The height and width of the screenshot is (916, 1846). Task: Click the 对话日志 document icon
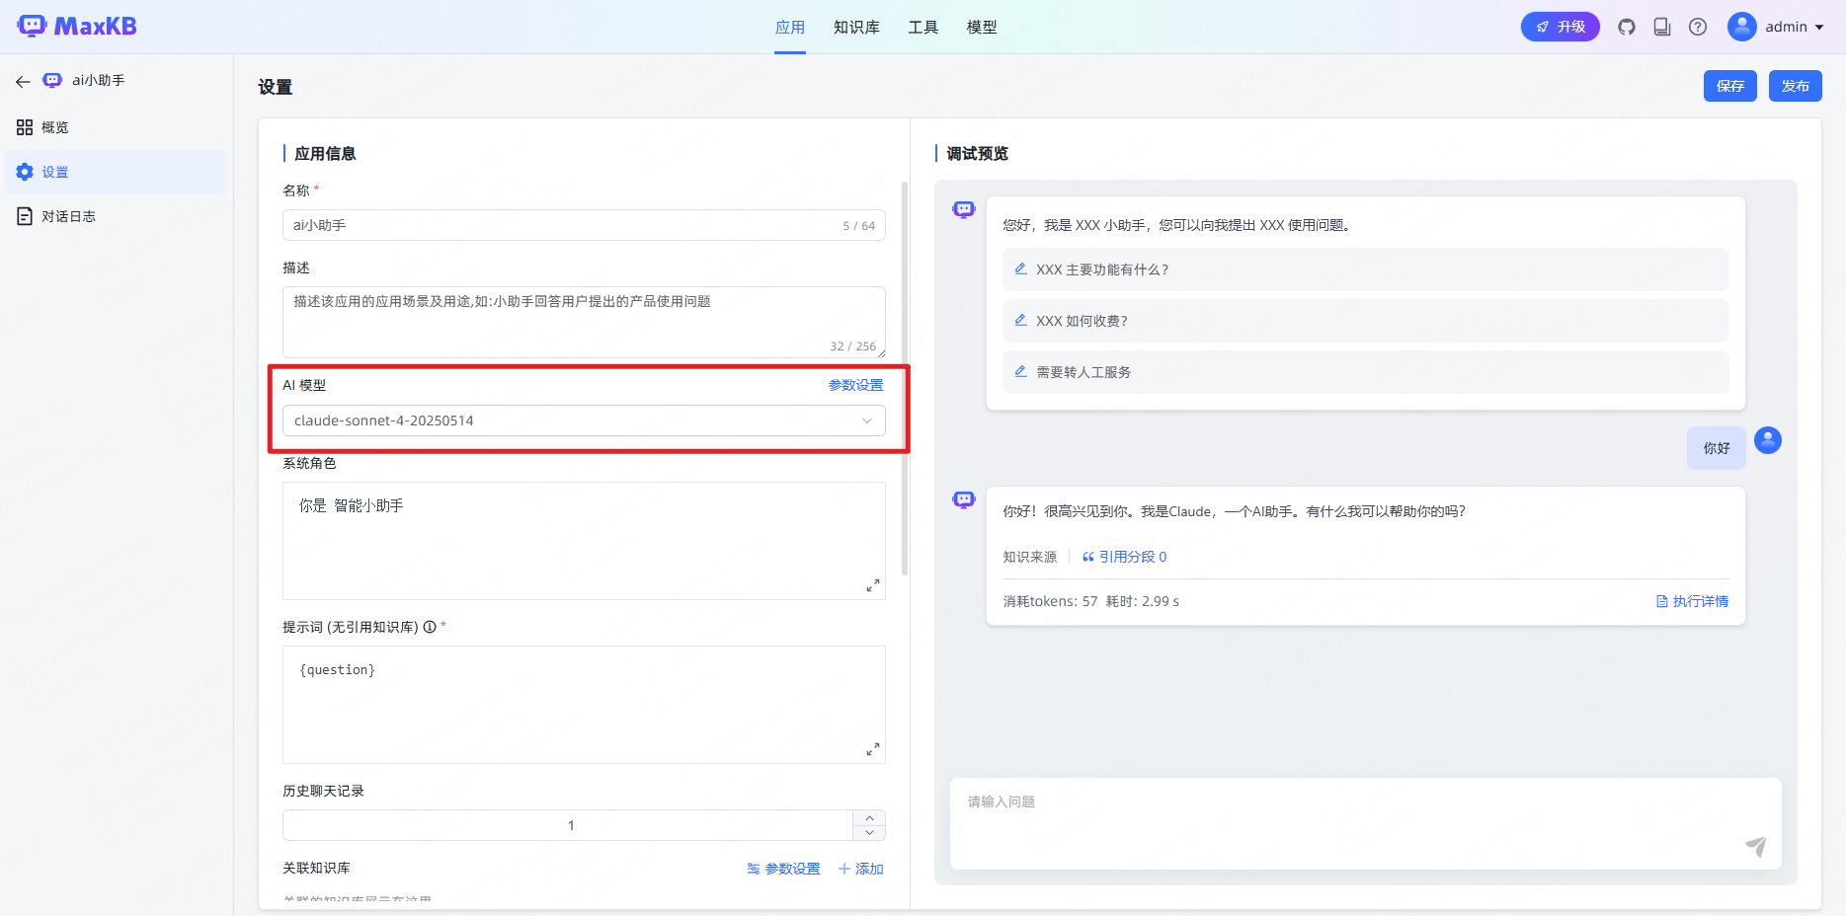pyautogui.click(x=25, y=216)
